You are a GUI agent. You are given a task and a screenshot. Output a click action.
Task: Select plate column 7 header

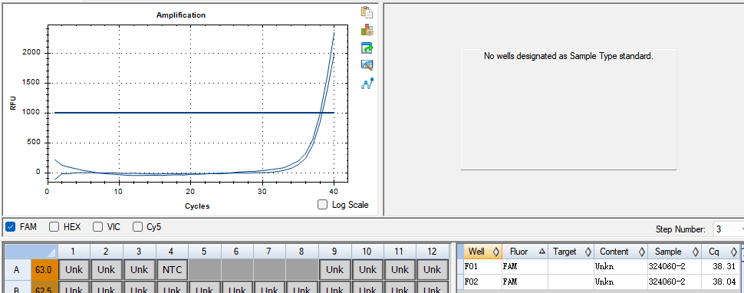pos(269,252)
